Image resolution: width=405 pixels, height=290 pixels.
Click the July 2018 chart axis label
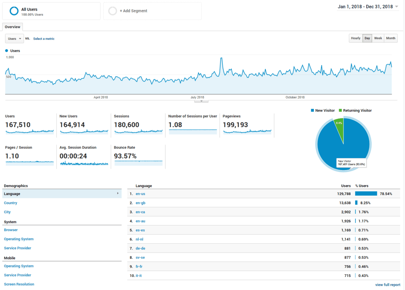pyautogui.click(x=197, y=97)
